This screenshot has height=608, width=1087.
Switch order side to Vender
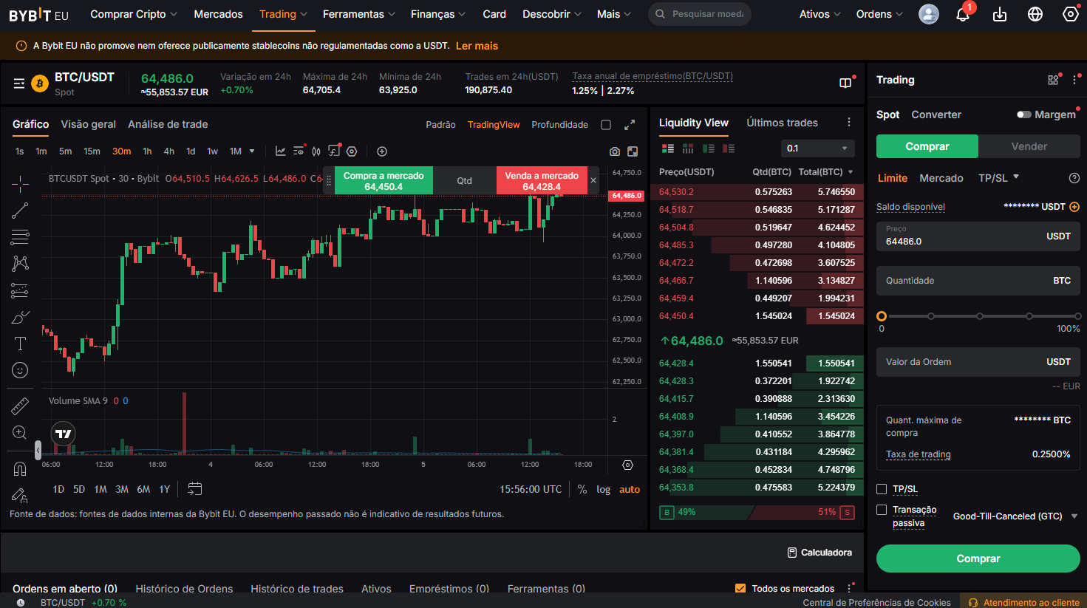point(1029,146)
